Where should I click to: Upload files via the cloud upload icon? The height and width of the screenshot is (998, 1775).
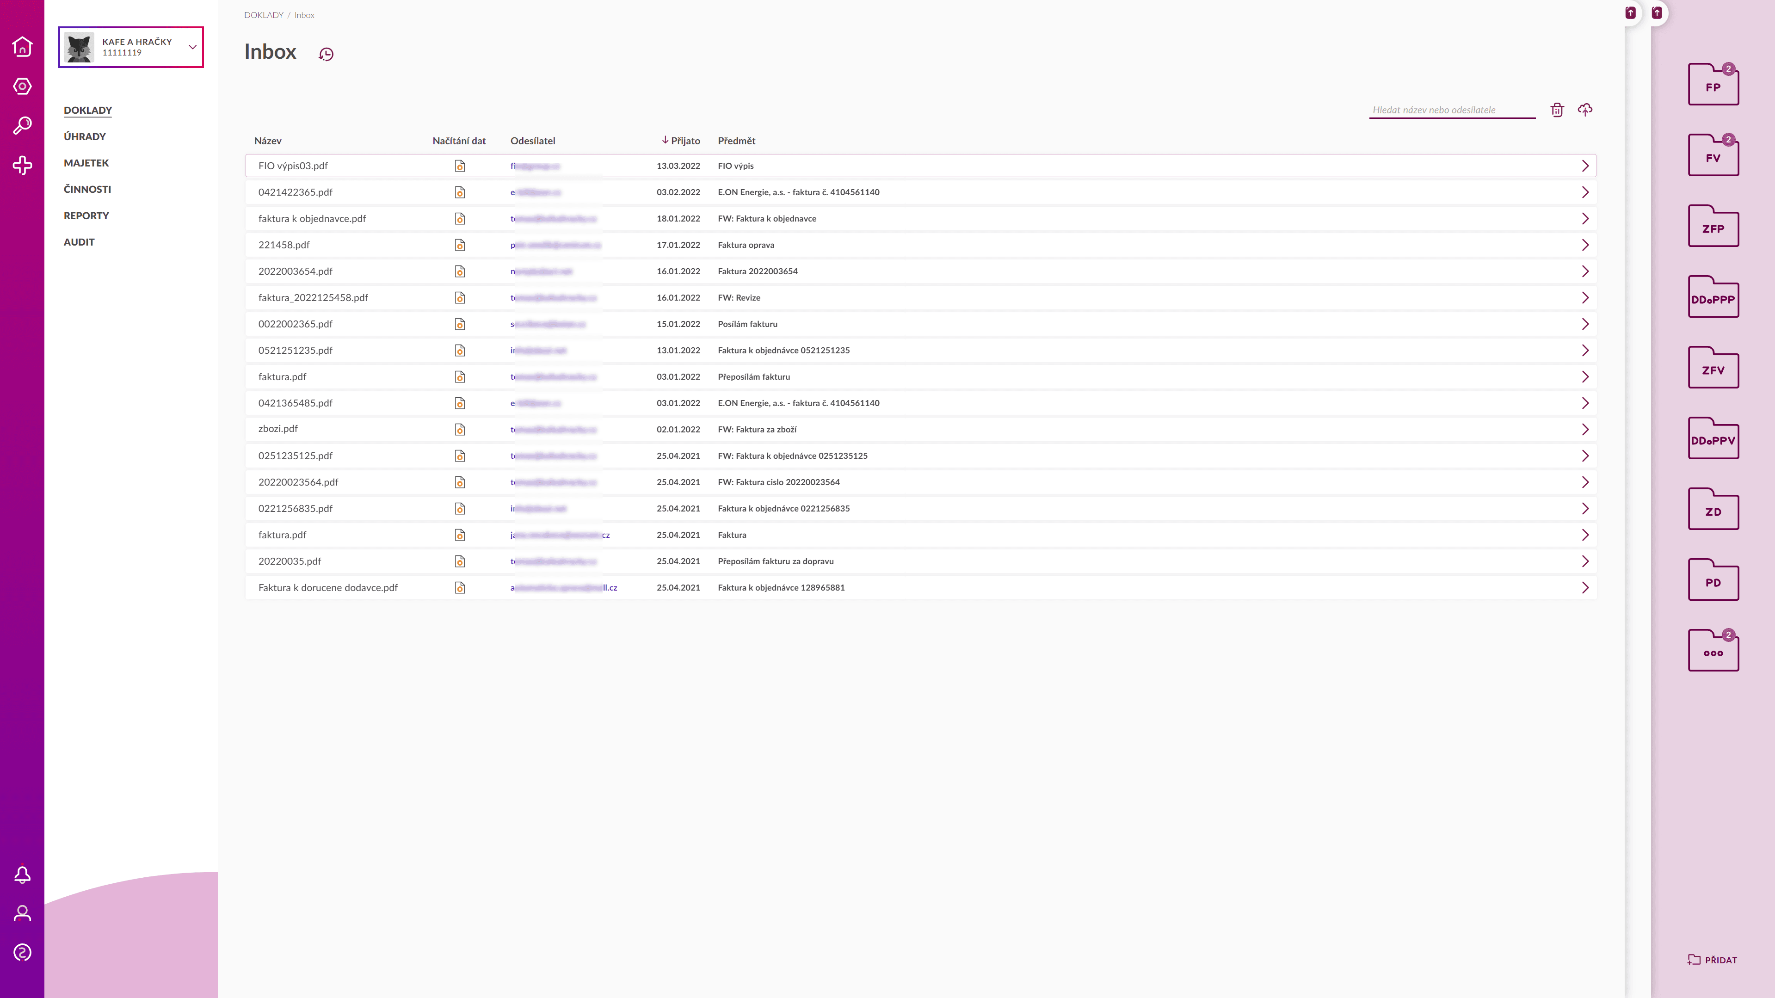tap(1585, 110)
